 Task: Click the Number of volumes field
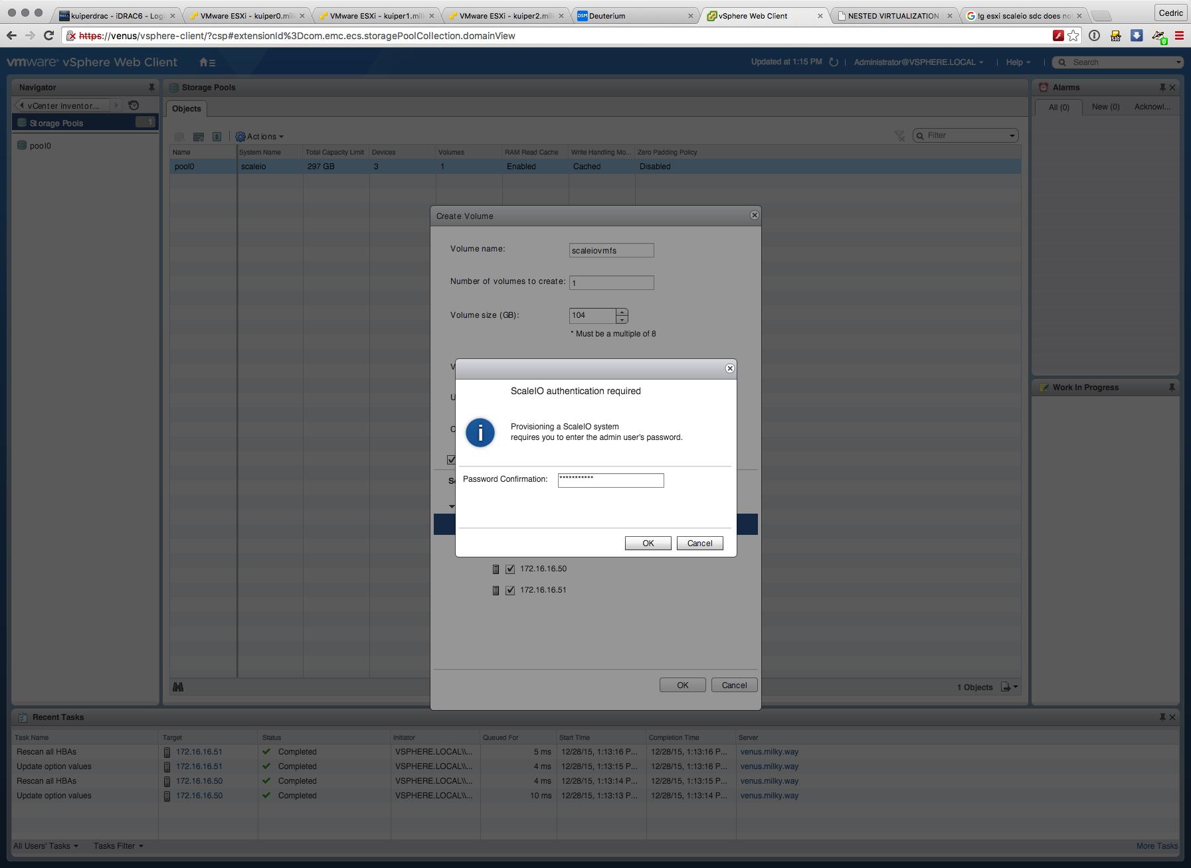point(612,283)
